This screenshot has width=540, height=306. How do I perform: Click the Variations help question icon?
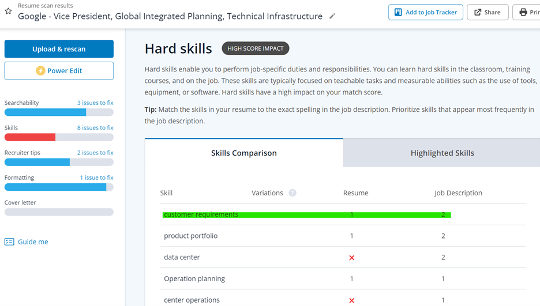pyautogui.click(x=292, y=193)
